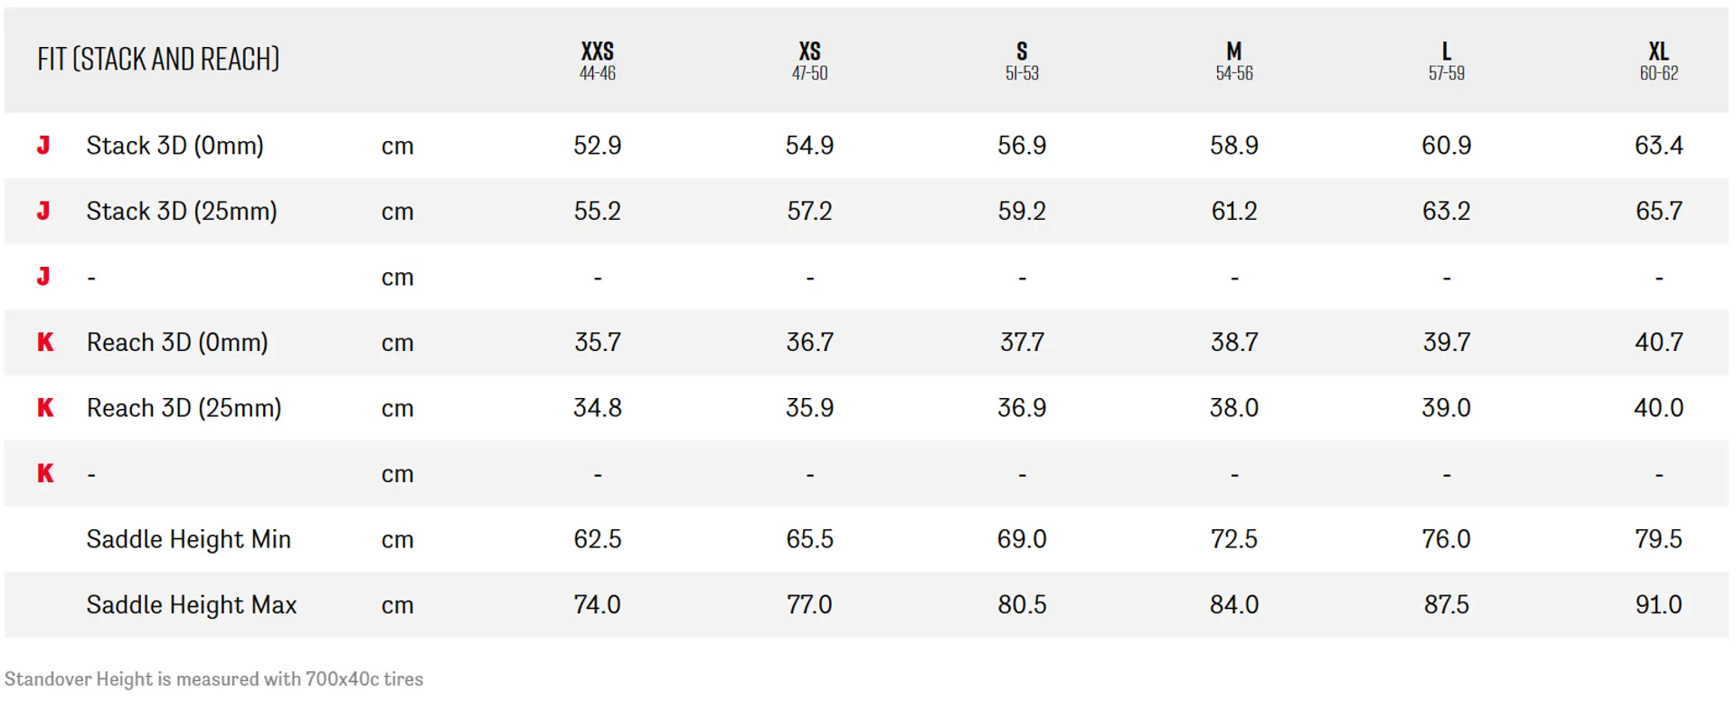
Task: Click the 87.5 Saddle Height Max value
Action: pos(1447,604)
